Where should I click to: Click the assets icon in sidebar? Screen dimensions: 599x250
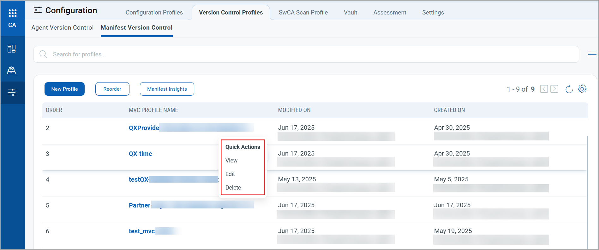click(12, 71)
